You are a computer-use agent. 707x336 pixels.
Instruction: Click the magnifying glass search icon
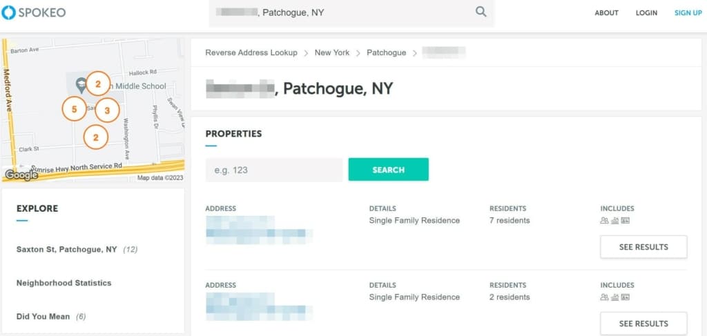(x=481, y=12)
